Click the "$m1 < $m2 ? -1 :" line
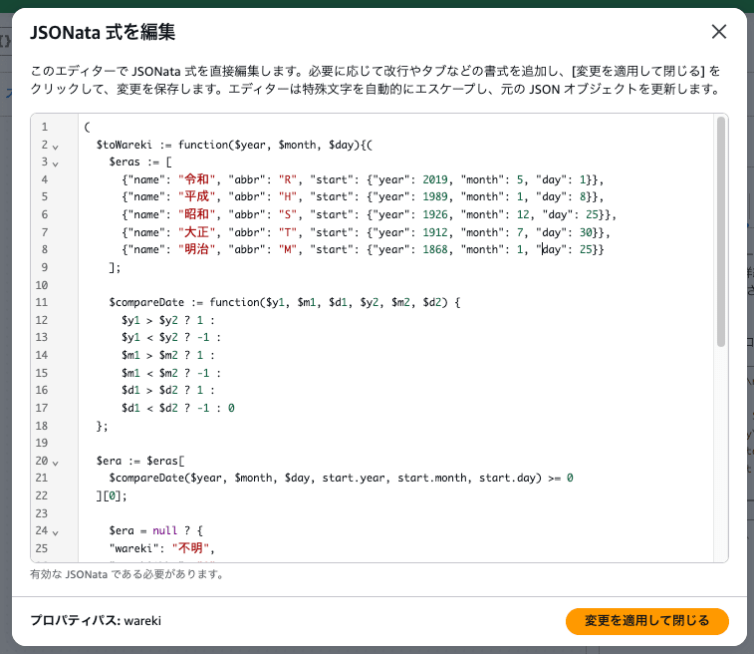This screenshot has height=654, width=754. (170, 373)
